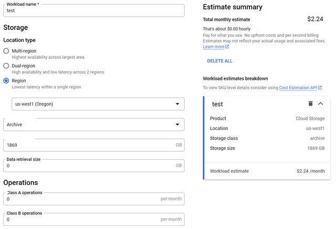This screenshot has height=229, width=336.
Task: Click 'Highest availability across largest area' text
Action: click(48, 57)
